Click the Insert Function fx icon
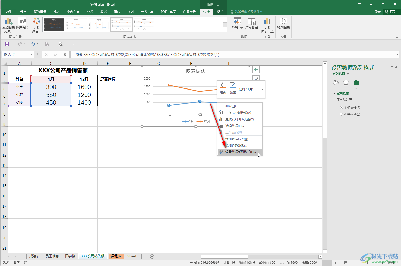 (65, 55)
